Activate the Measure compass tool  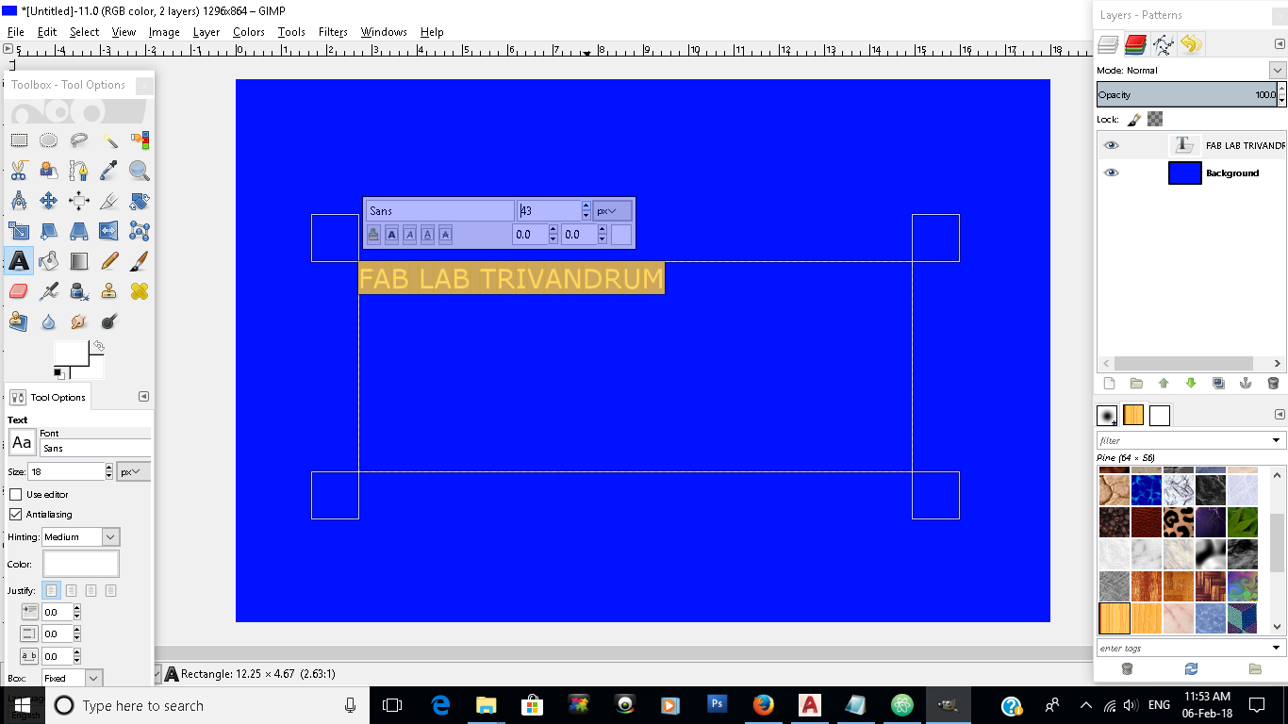pyautogui.click(x=19, y=201)
